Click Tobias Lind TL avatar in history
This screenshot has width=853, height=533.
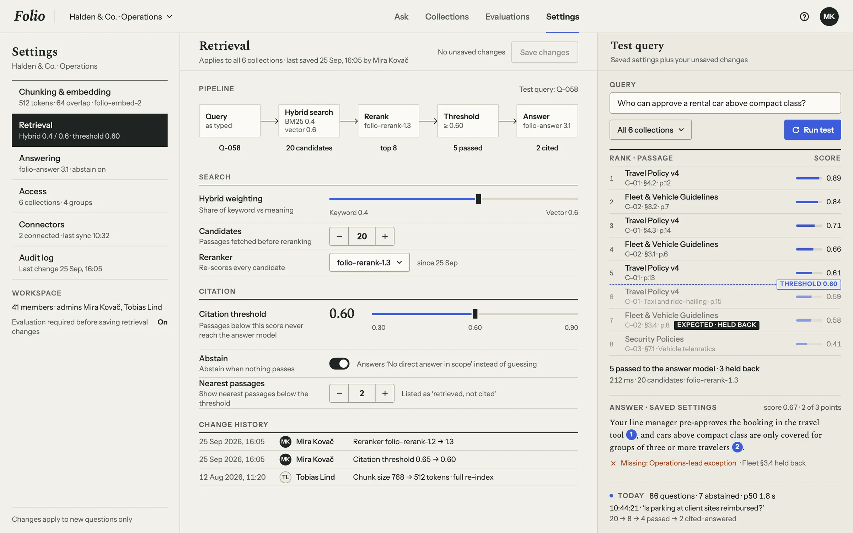[285, 477]
